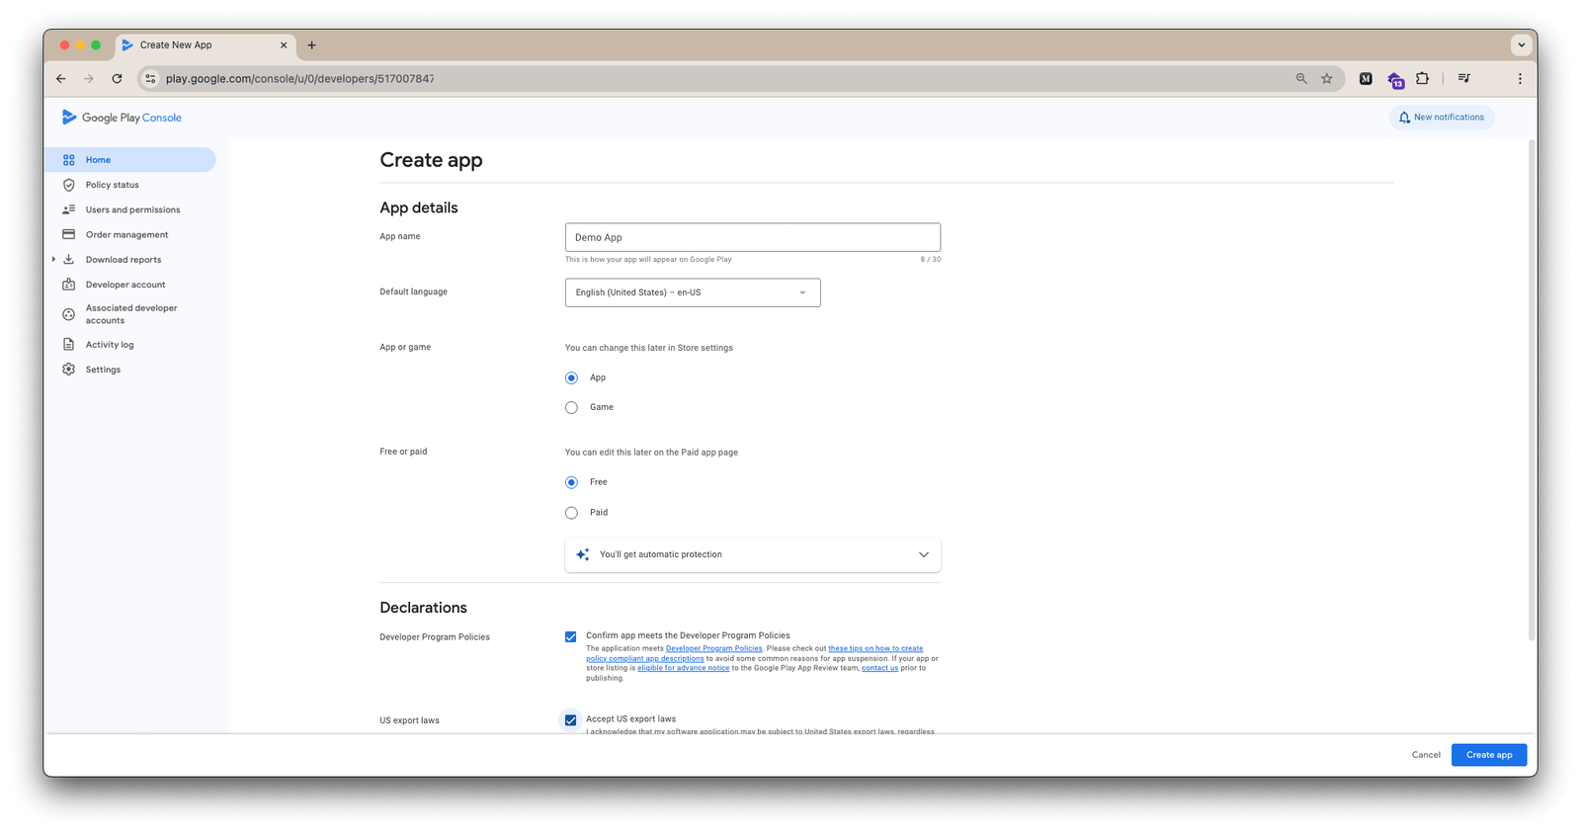Screen dimensions: 1581x834
Task: Click the Home grid icon in sidebar
Action: [x=69, y=160]
